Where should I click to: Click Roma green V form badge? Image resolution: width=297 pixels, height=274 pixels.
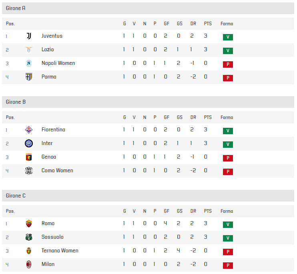point(228,225)
